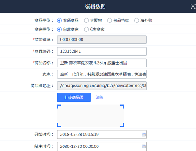Click the 编辑数据 dialog title
Image resolution: width=196 pixels, height=151 pixels.
[95, 6]
